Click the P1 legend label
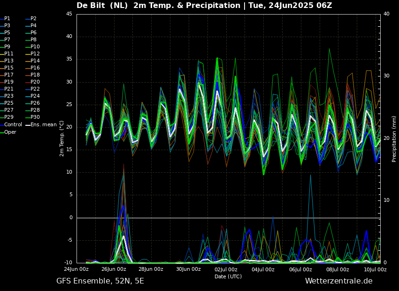The height and width of the screenshot is (291, 399). [7, 19]
